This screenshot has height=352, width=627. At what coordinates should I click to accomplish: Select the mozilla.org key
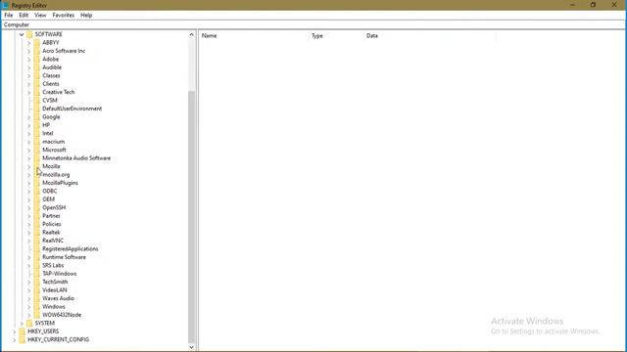click(56, 175)
